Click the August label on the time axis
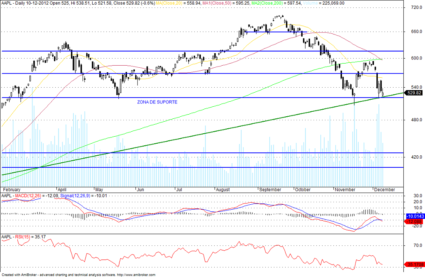This screenshot has width=425, height=277. 223,190
